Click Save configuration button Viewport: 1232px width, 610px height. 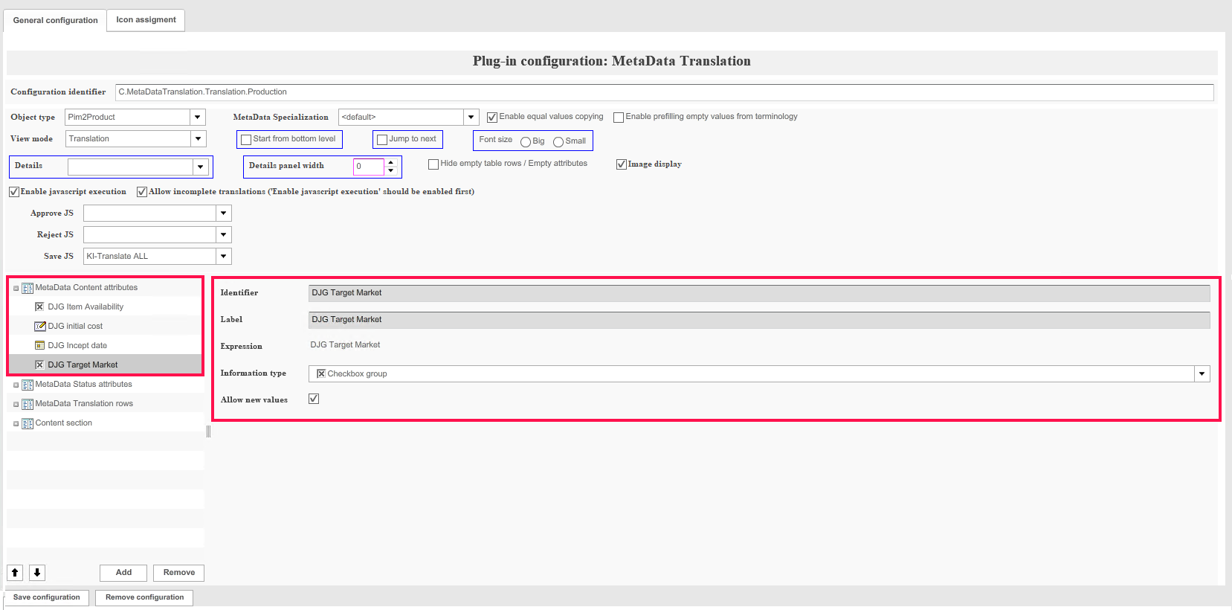pos(46,597)
